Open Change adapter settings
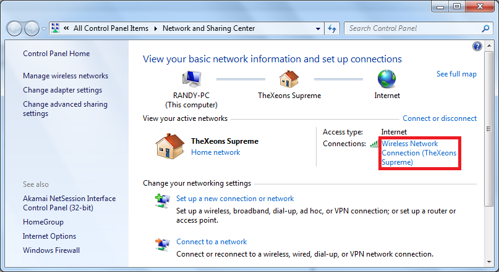The height and width of the screenshot is (272, 499). [x=62, y=90]
